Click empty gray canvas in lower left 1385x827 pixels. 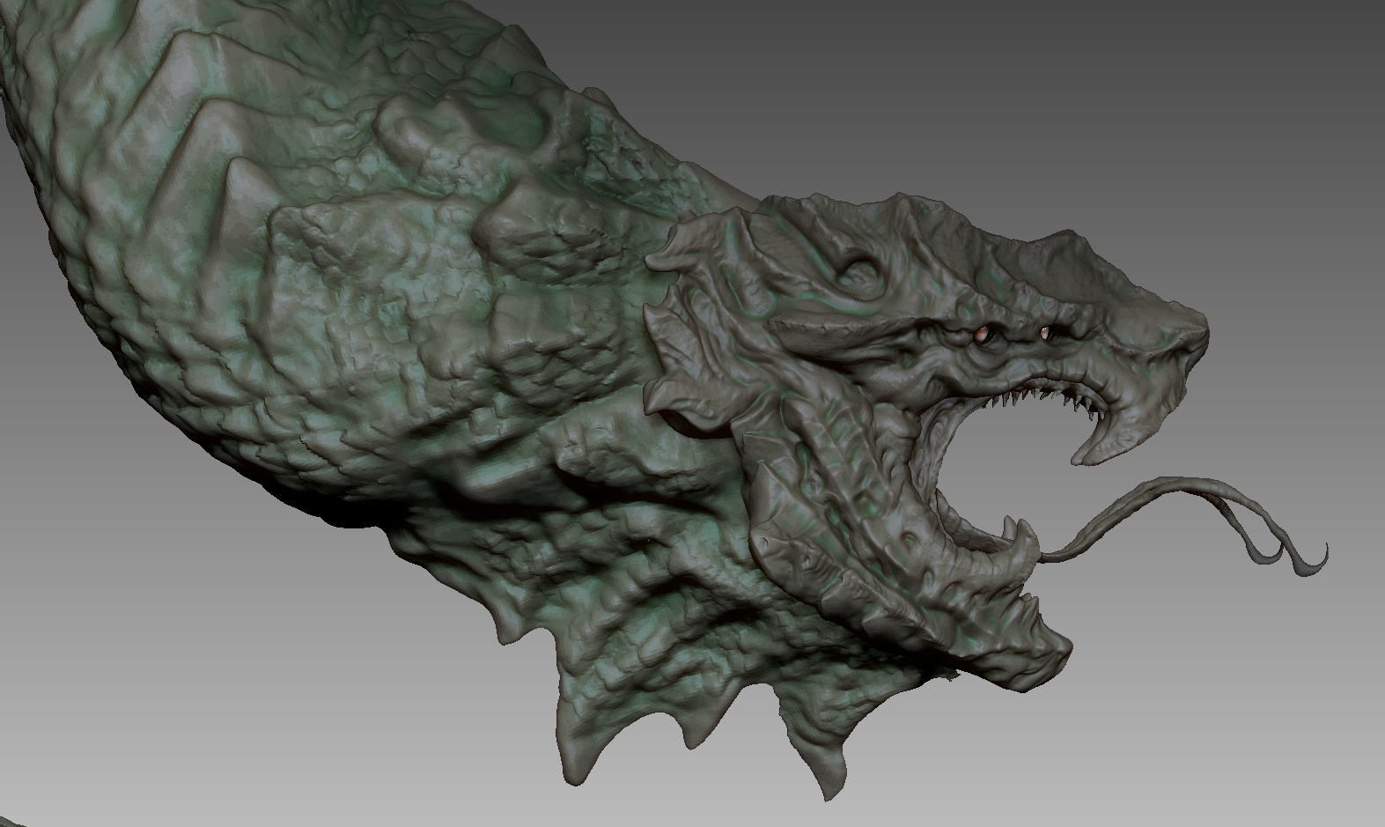click(176, 705)
